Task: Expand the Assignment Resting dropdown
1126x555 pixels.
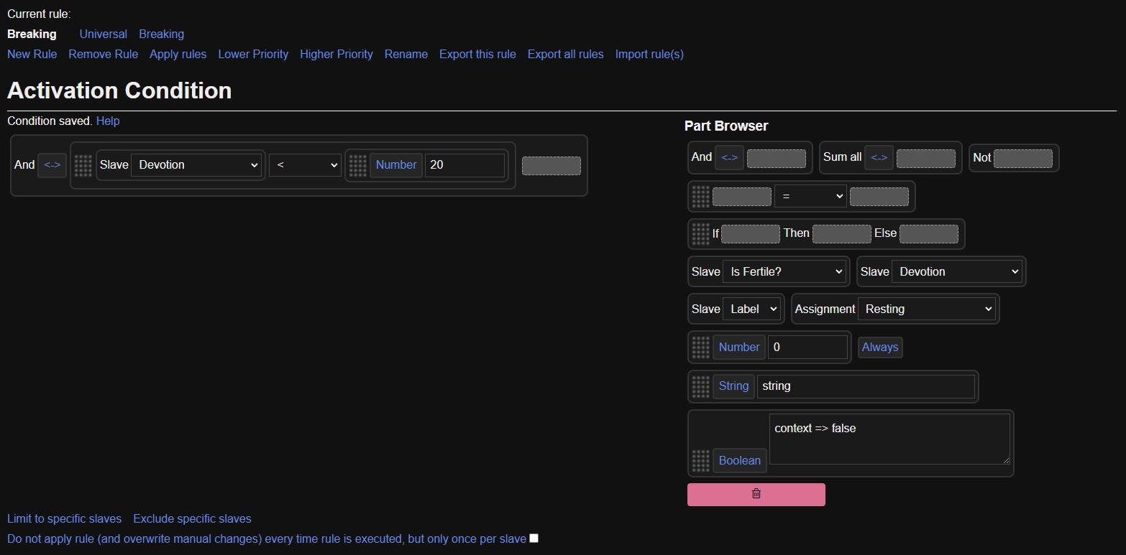Action: 927,309
